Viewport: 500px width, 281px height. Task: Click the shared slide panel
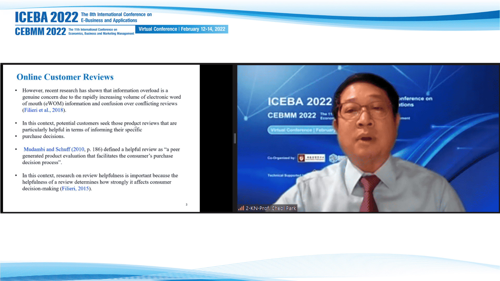click(x=101, y=138)
